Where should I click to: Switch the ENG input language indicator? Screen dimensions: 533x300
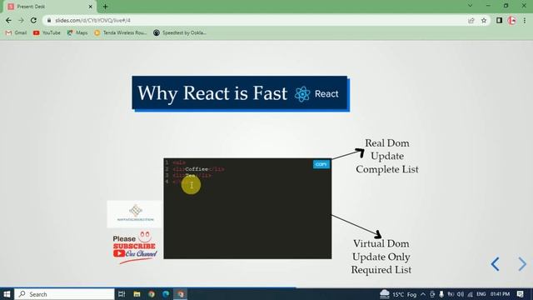[x=481, y=294]
